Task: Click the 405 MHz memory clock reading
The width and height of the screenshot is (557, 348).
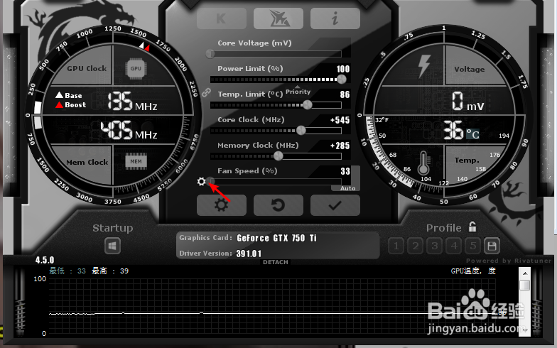Action: point(129,130)
